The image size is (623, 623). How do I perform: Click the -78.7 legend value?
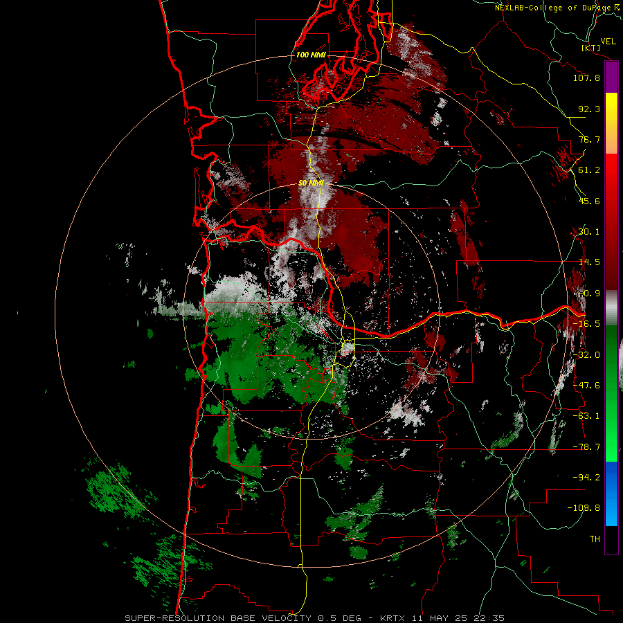[586, 447]
